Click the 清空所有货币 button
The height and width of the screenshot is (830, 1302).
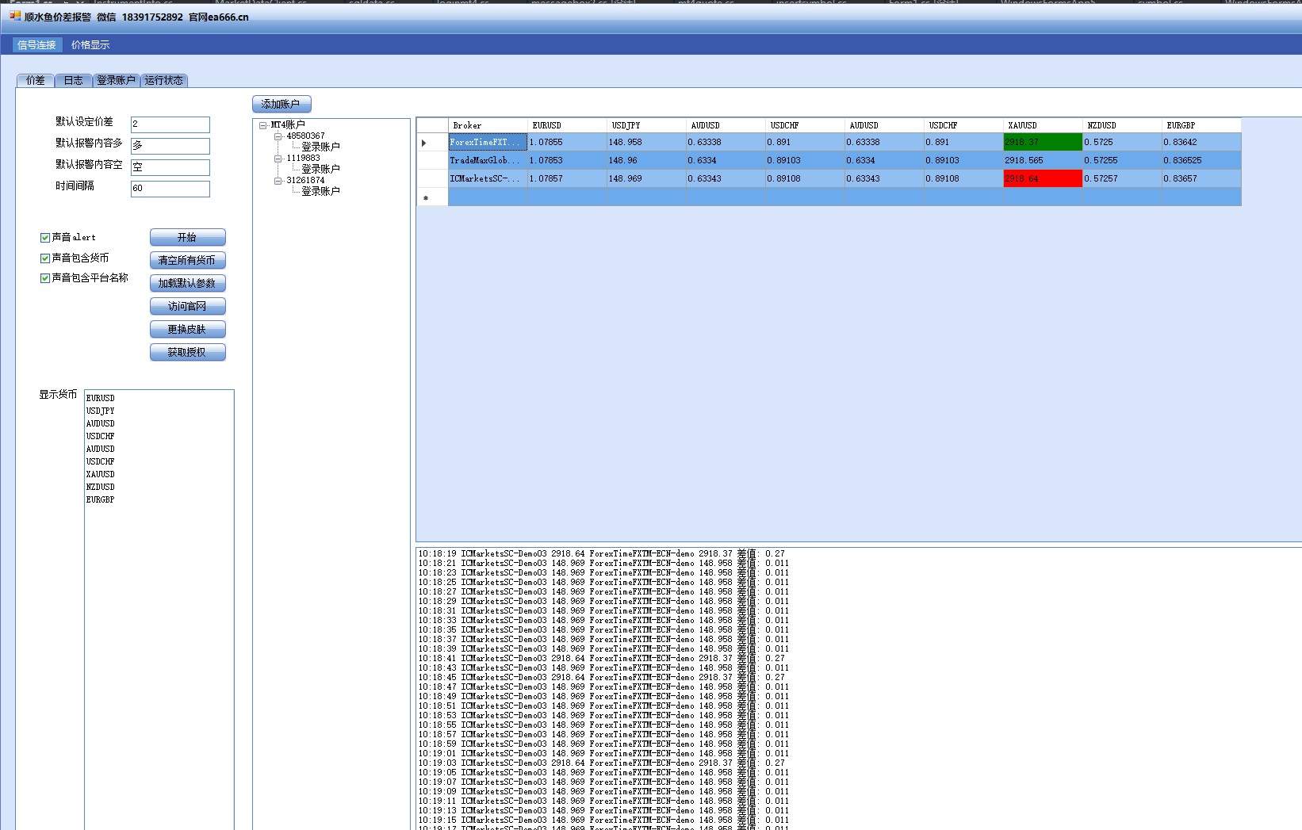187,260
